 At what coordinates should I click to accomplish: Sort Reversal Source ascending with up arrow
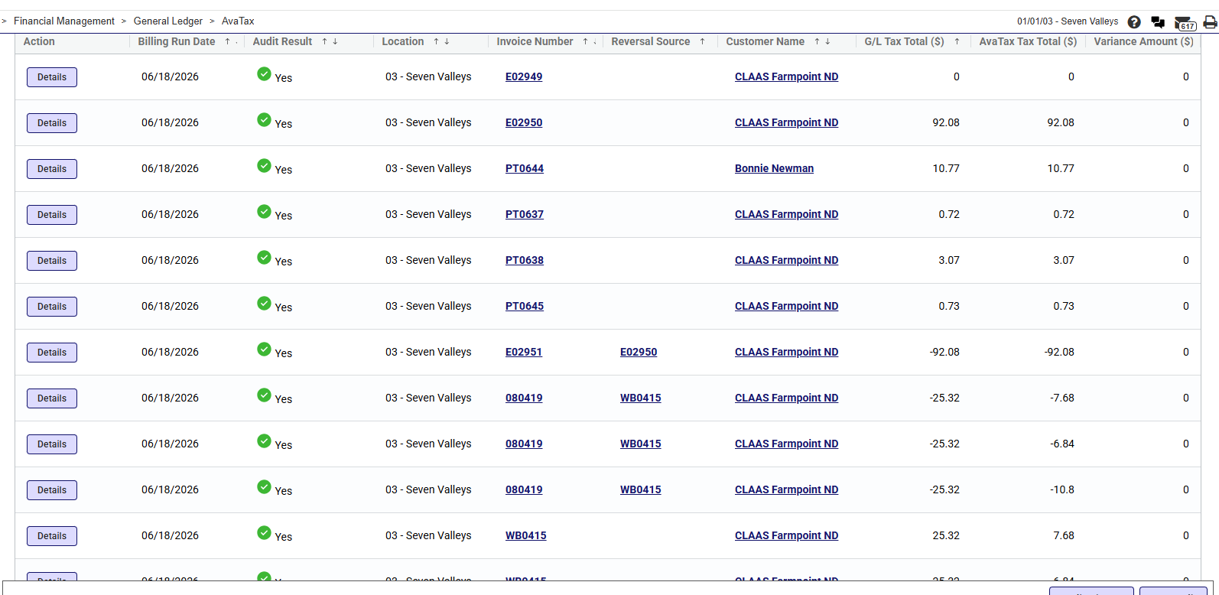[x=702, y=42]
